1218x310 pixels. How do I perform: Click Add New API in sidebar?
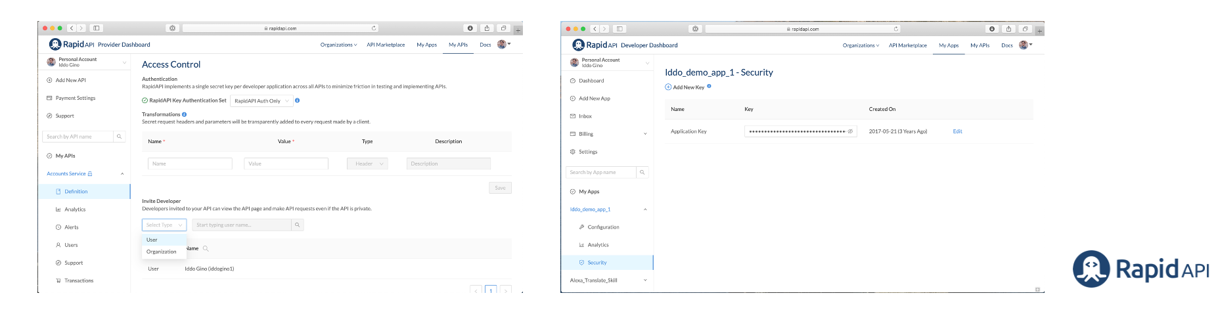pos(71,80)
